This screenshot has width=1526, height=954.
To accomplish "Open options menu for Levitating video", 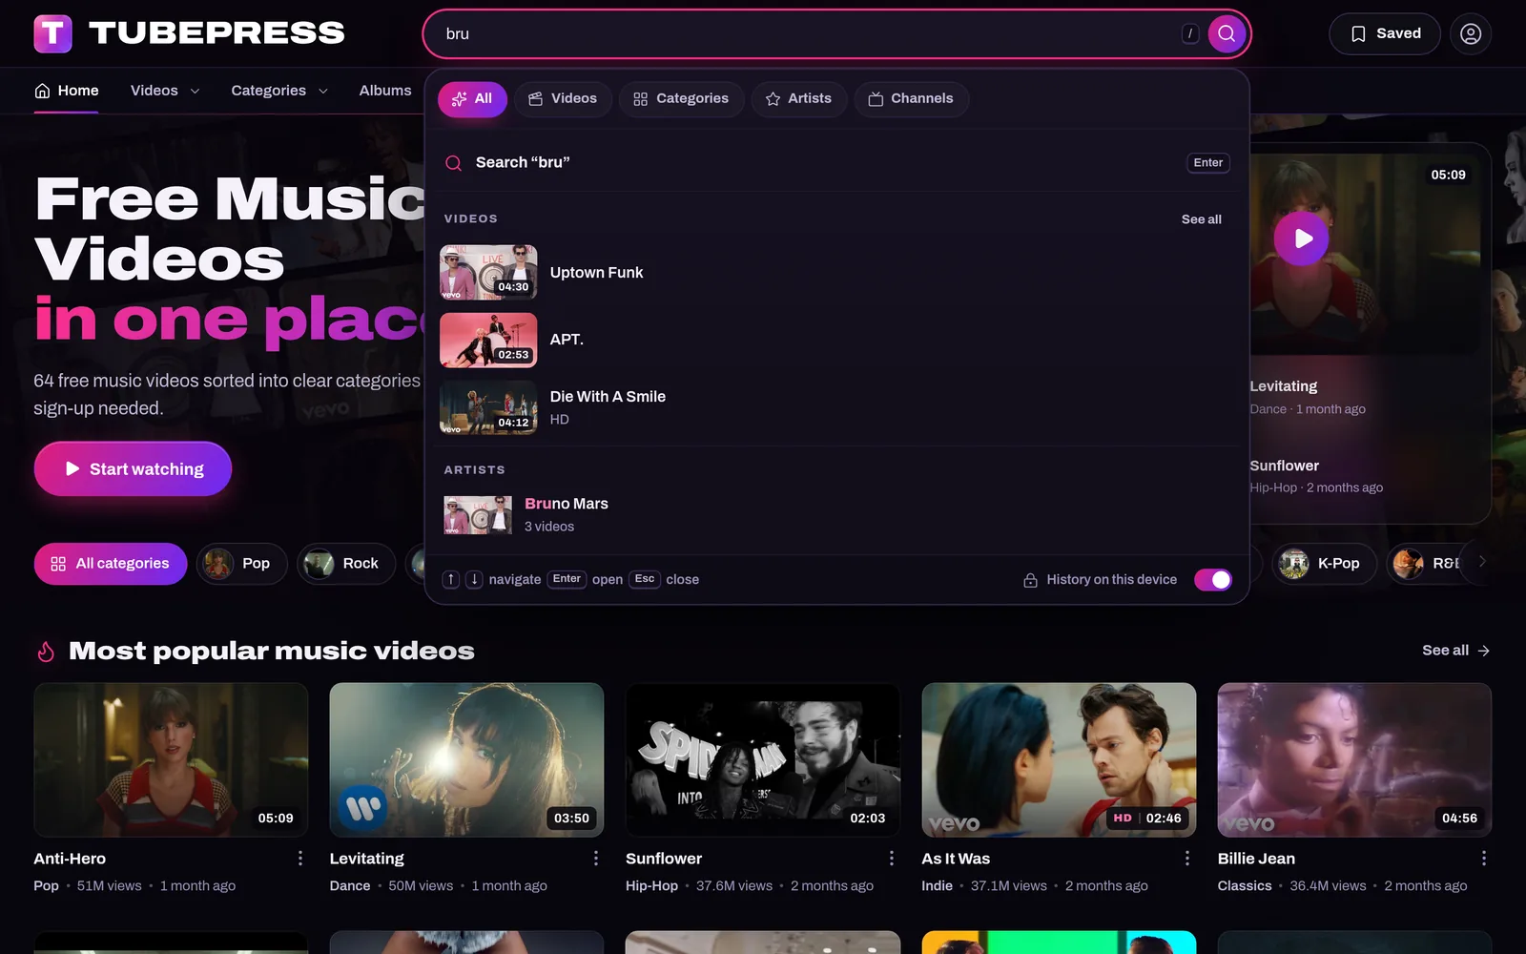I will pos(596,859).
